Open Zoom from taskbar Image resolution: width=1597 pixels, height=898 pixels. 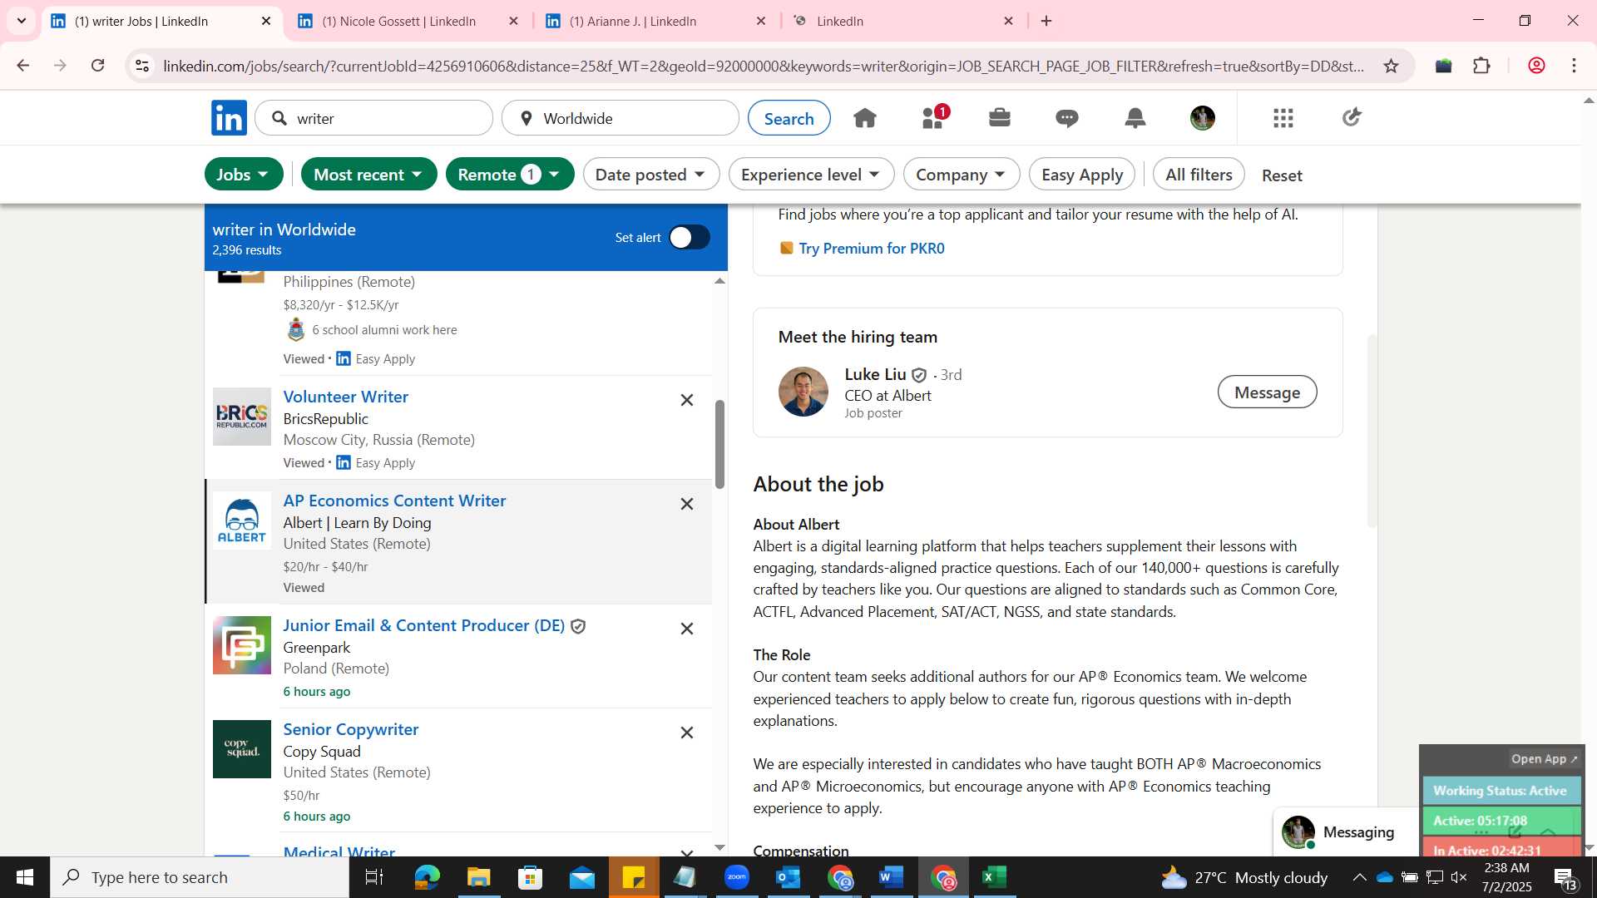(x=737, y=877)
